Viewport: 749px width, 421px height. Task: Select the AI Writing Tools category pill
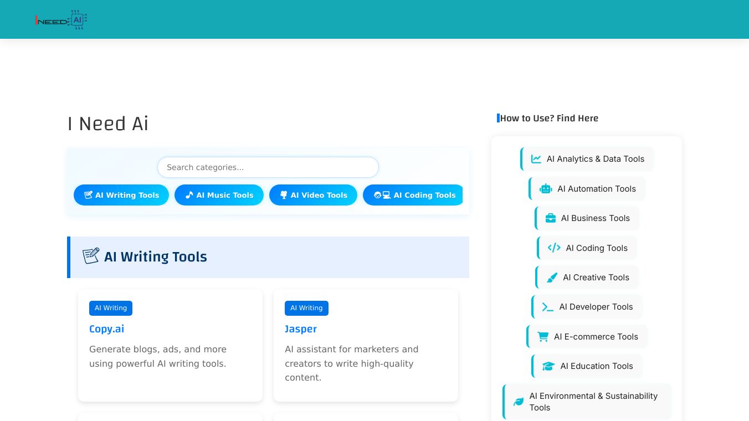[x=121, y=195]
